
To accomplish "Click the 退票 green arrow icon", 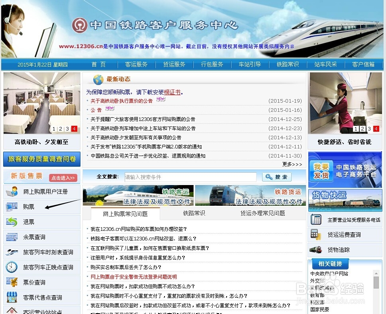I will [x=12, y=222].
